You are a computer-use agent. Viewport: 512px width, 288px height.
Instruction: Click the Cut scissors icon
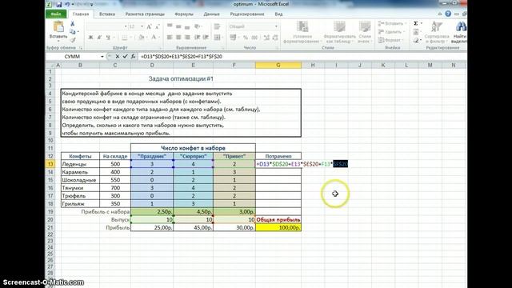73,24
